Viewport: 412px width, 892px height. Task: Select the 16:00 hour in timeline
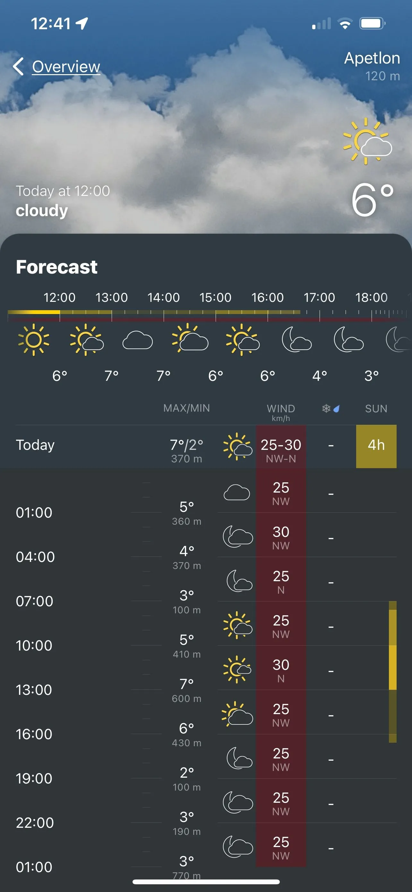tap(267, 297)
